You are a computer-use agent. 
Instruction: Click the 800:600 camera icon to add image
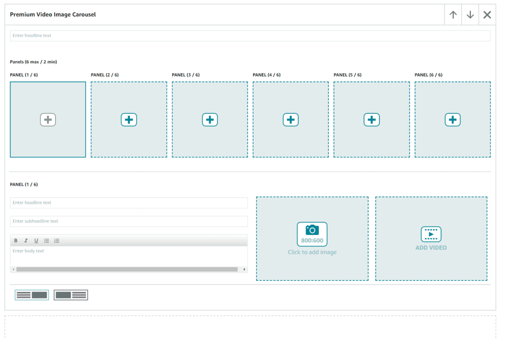click(312, 234)
